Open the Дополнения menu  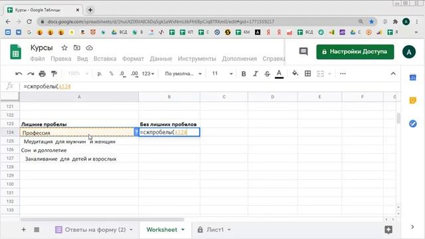239,59
